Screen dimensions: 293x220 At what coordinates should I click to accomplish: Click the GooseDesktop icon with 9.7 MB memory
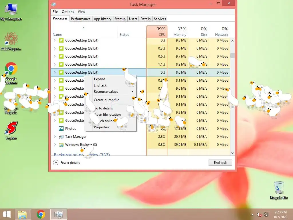coord(61,56)
